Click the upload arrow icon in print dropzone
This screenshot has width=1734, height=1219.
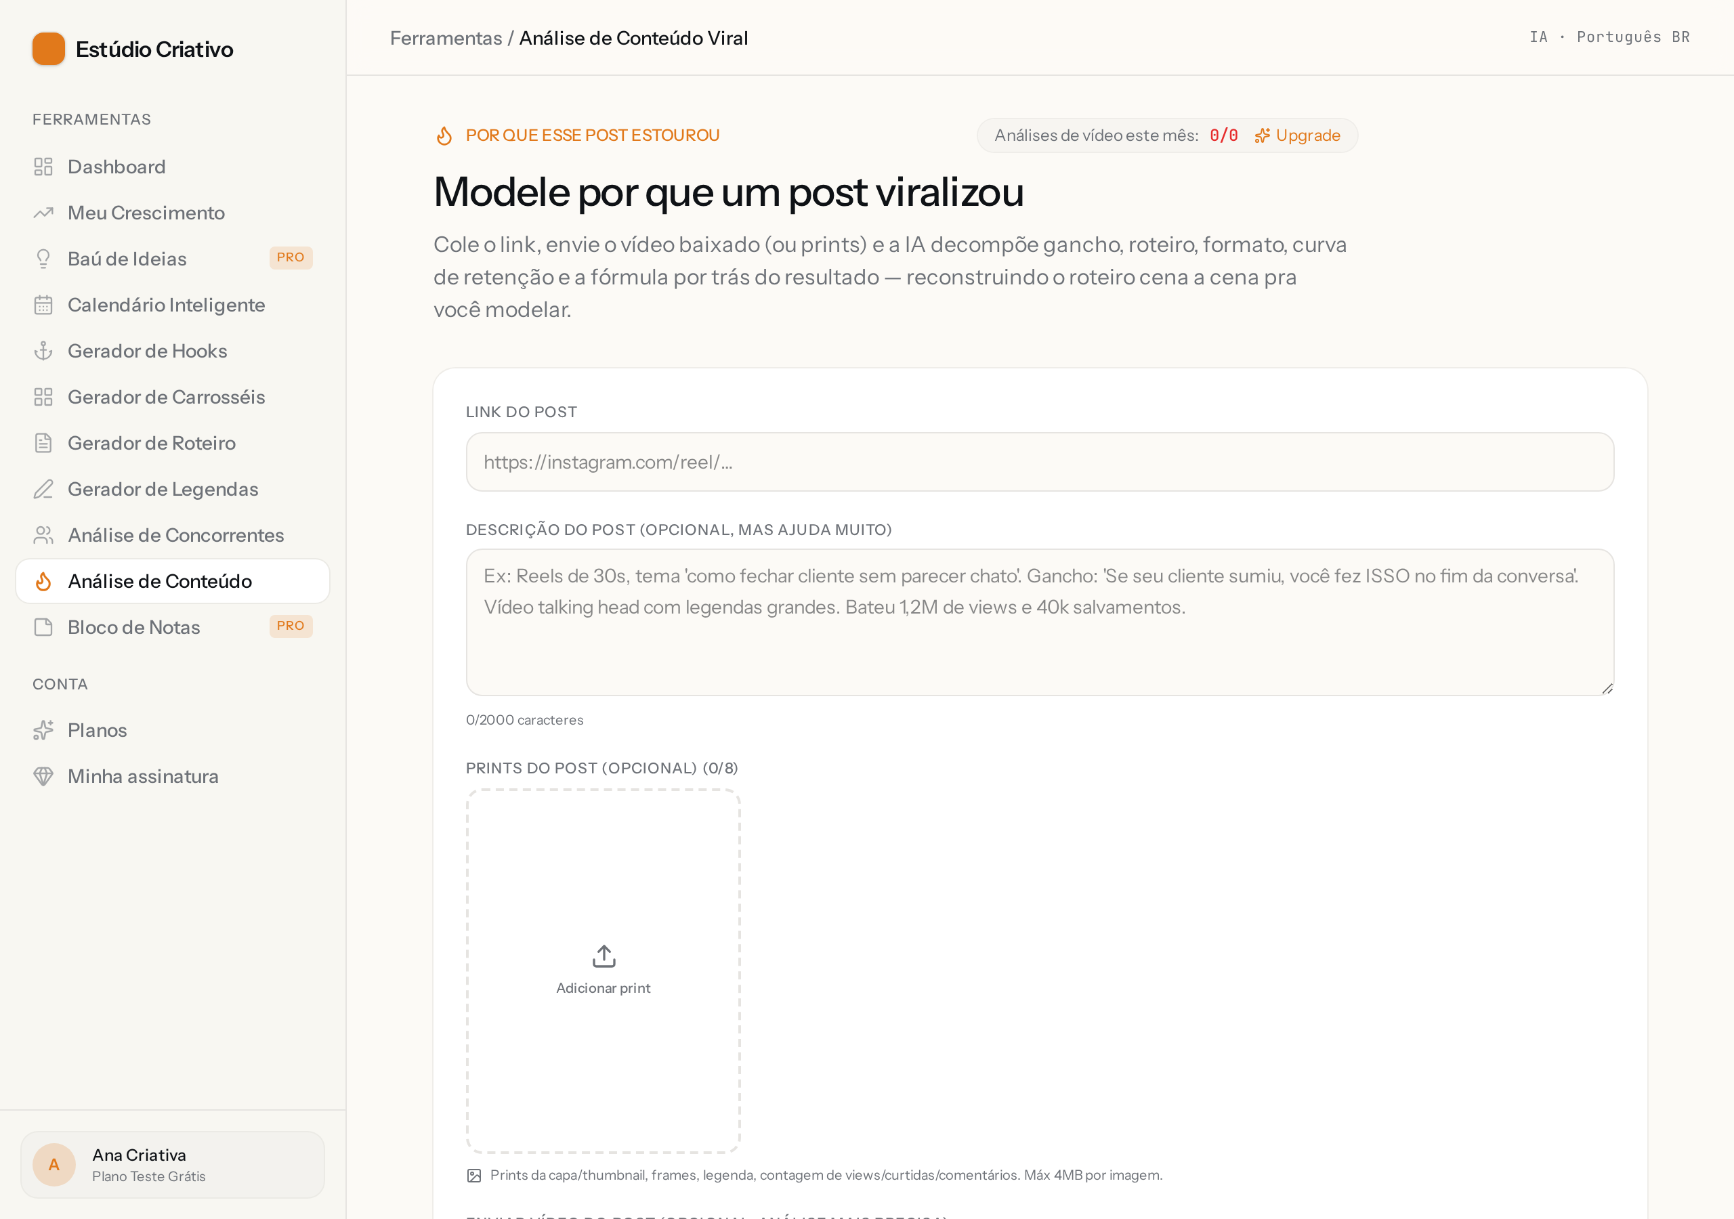(x=604, y=956)
